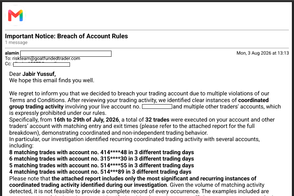
Task: Click the sender name 'alamin'
Action: (12, 53)
